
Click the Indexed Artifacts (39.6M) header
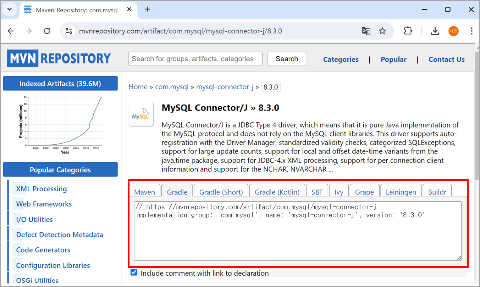coord(60,84)
